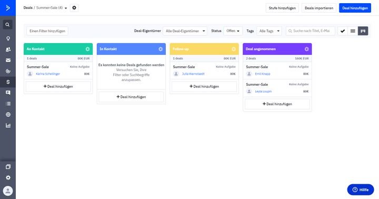Screen dimensions: 379x199
Task: Click avatar icon beside Leyla Loupin
Action: (249, 92)
